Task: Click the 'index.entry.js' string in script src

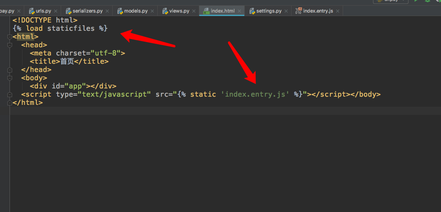Action: [256, 95]
